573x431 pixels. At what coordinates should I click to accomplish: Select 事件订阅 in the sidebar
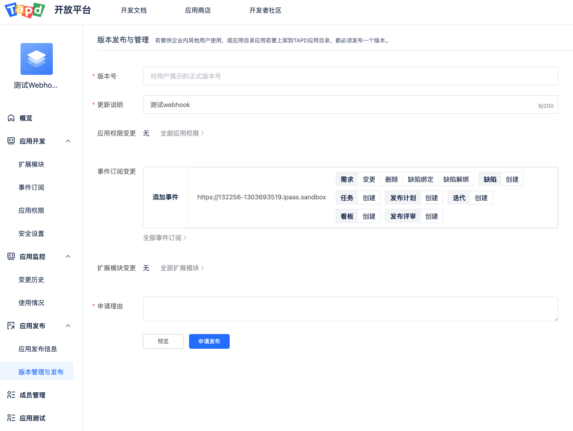pyautogui.click(x=31, y=187)
